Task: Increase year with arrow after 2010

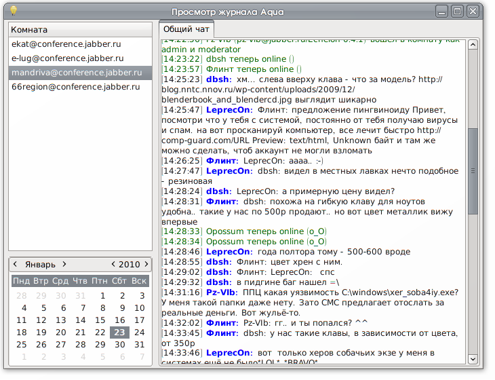Action: pos(146,264)
